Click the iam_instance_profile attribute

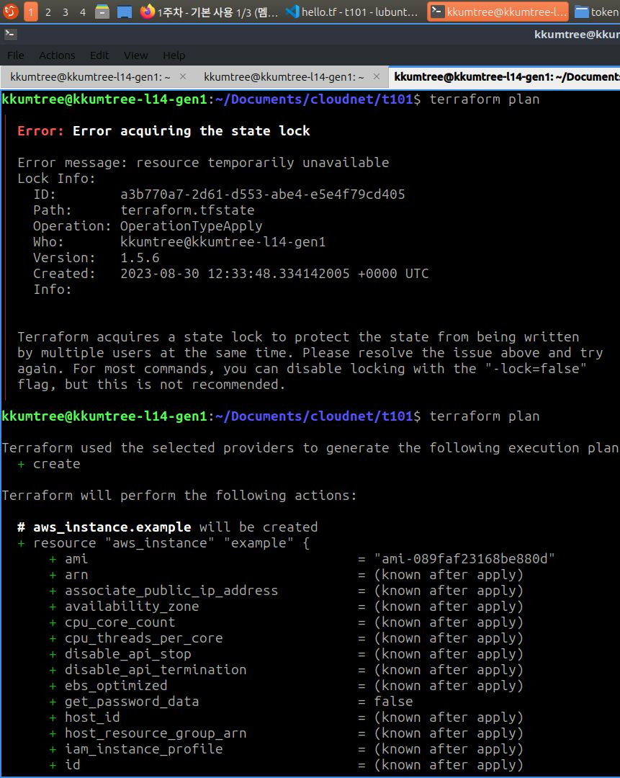point(144,749)
